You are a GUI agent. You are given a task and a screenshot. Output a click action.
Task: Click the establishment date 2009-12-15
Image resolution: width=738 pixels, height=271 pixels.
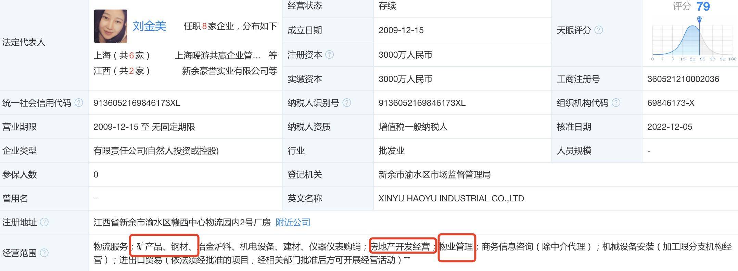(x=401, y=30)
